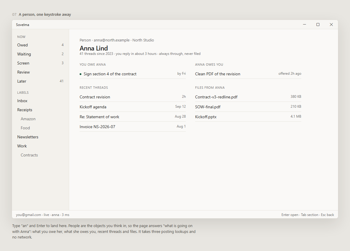Open the Contracts sublabel under Work

[x=40, y=155]
